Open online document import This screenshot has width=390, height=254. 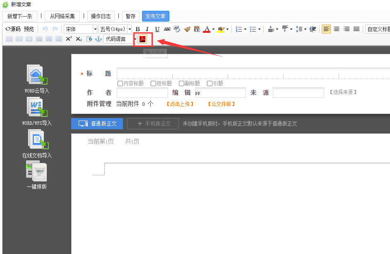37,140
